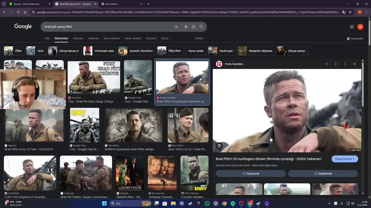The width and height of the screenshot is (371, 208).
Task: Click the magnifier search button
Action: 201,27
